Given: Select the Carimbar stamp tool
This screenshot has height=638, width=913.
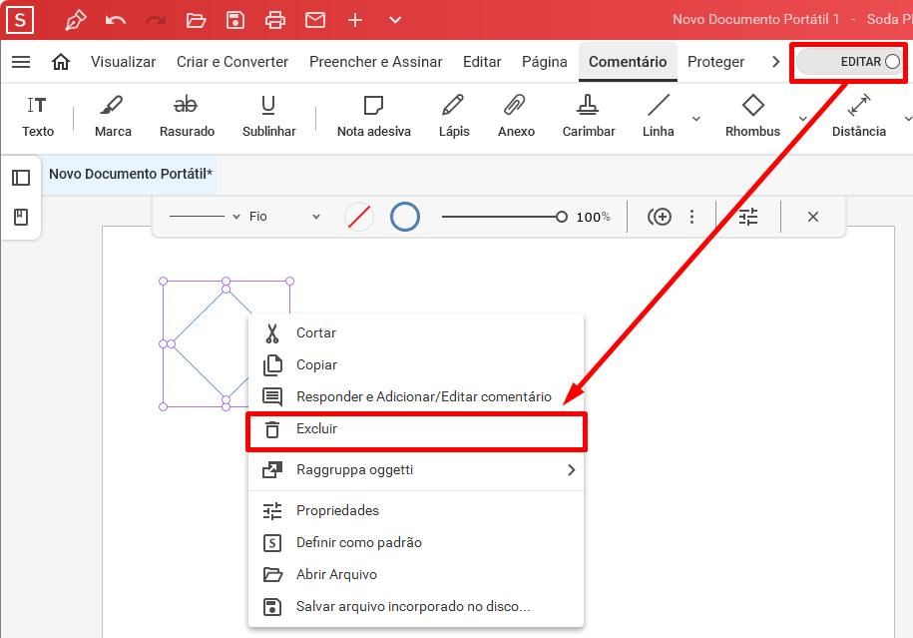Looking at the screenshot, I should pos(589,117).
